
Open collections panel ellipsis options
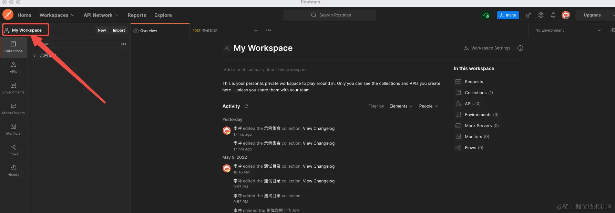pos(124,44)
